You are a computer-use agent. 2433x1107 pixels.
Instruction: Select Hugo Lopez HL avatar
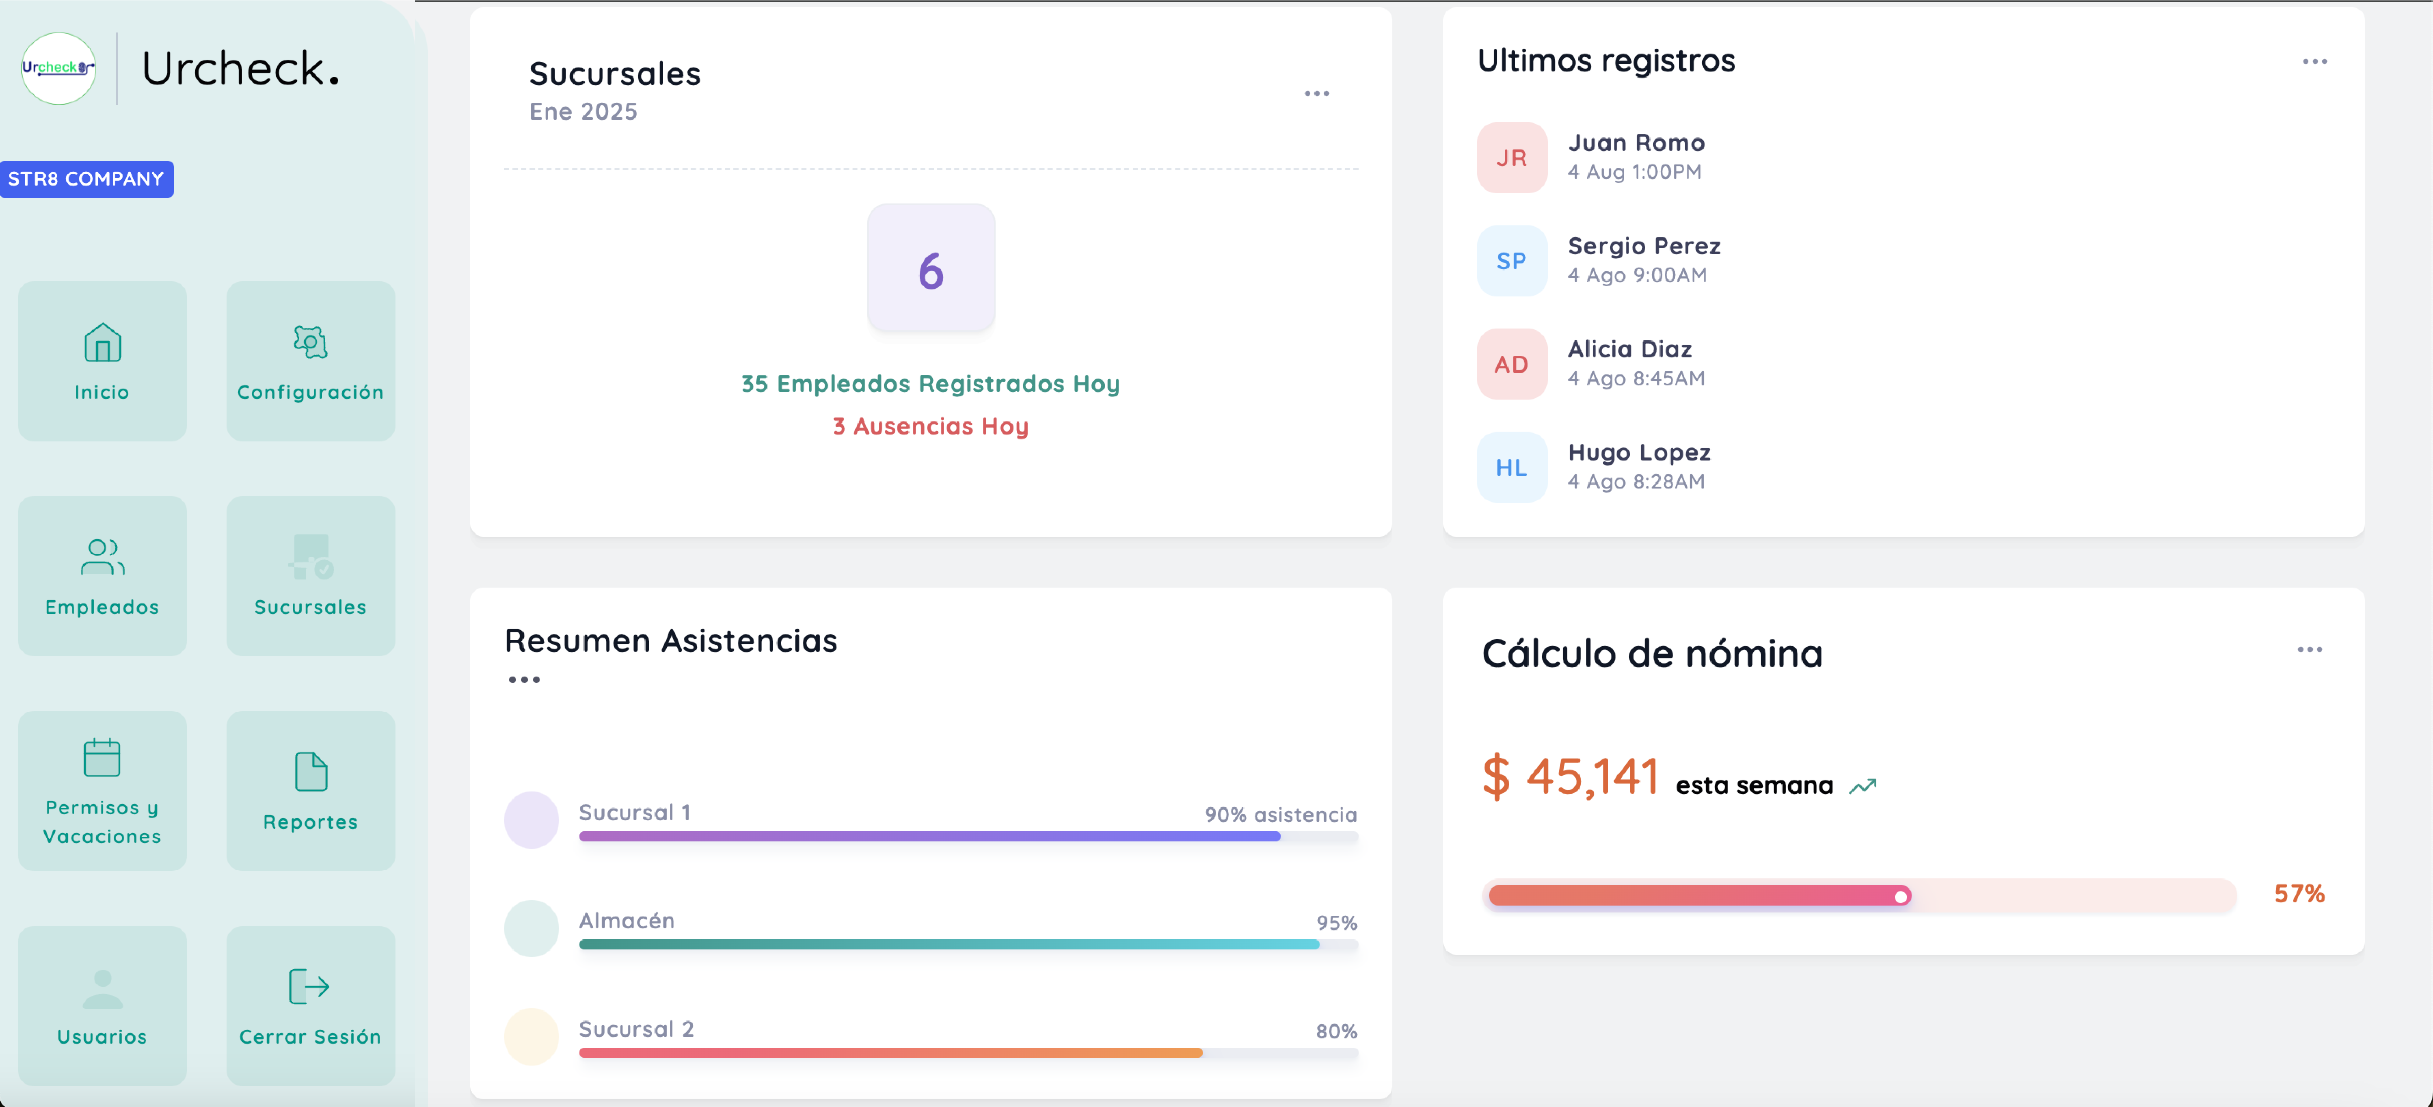tap(1511, 467)
